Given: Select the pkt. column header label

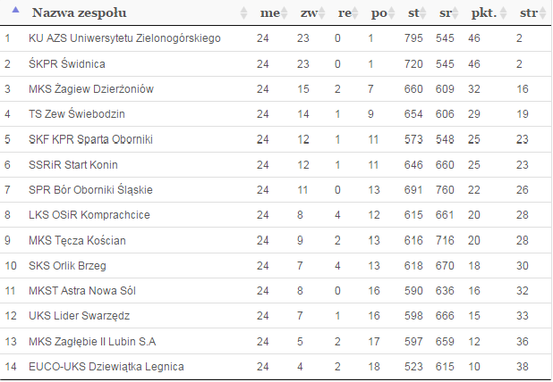Looking at the screenshot, I should click(484, 13).
